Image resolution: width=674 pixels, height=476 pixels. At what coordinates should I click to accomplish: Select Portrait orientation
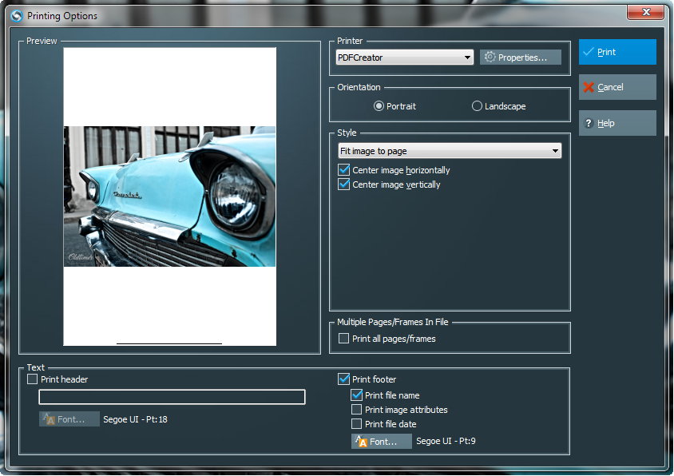point(379,106)
